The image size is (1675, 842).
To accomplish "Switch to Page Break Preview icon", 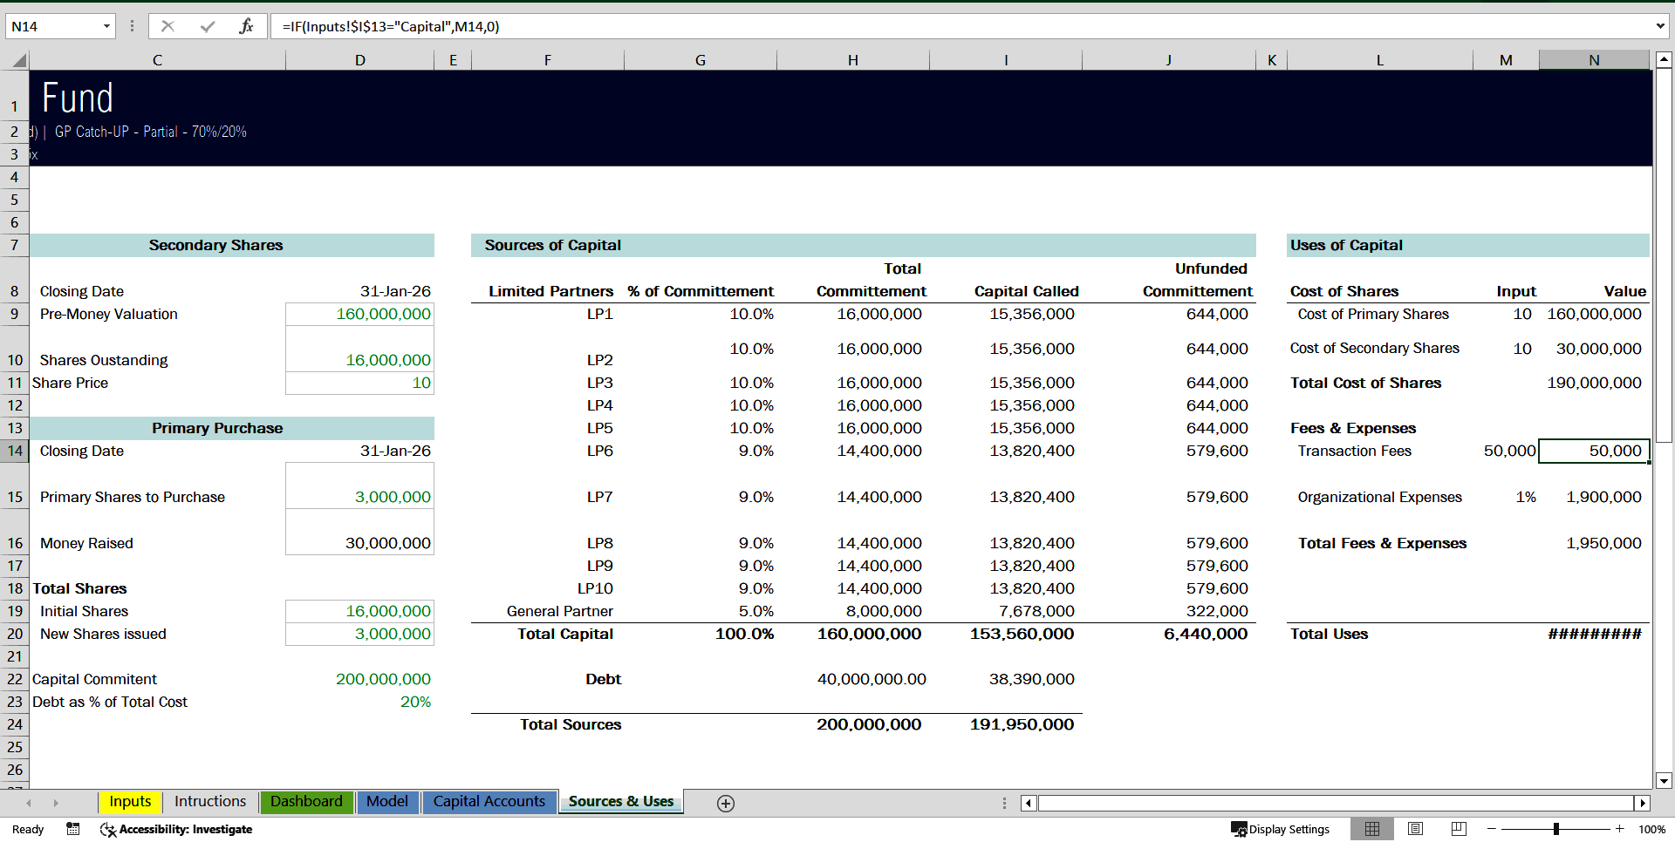I will (x=1459, y=829).
